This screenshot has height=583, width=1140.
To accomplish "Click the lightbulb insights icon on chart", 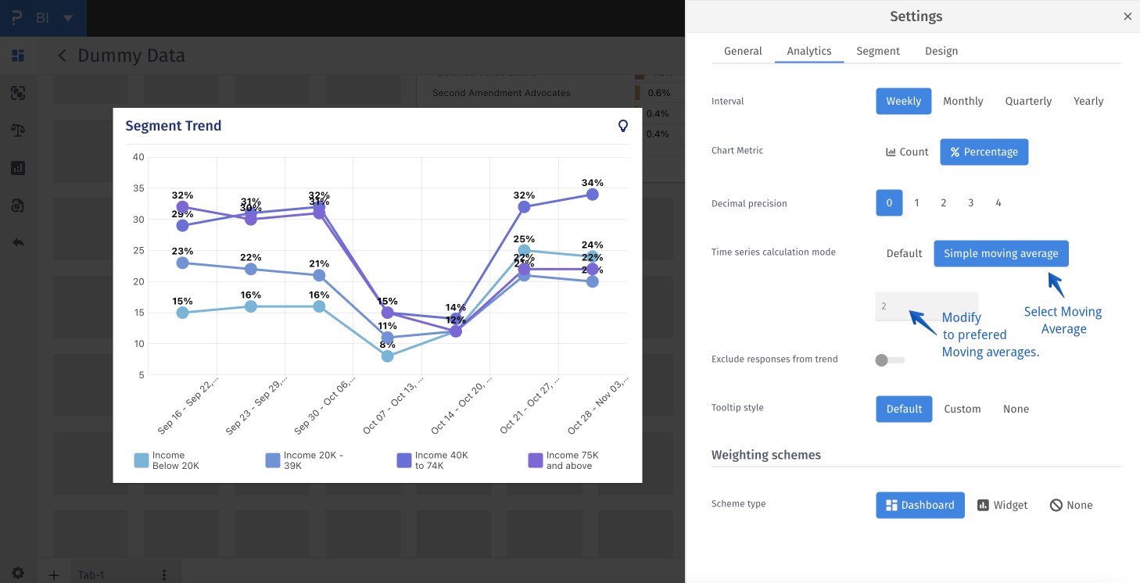I will tap(623, 126).
